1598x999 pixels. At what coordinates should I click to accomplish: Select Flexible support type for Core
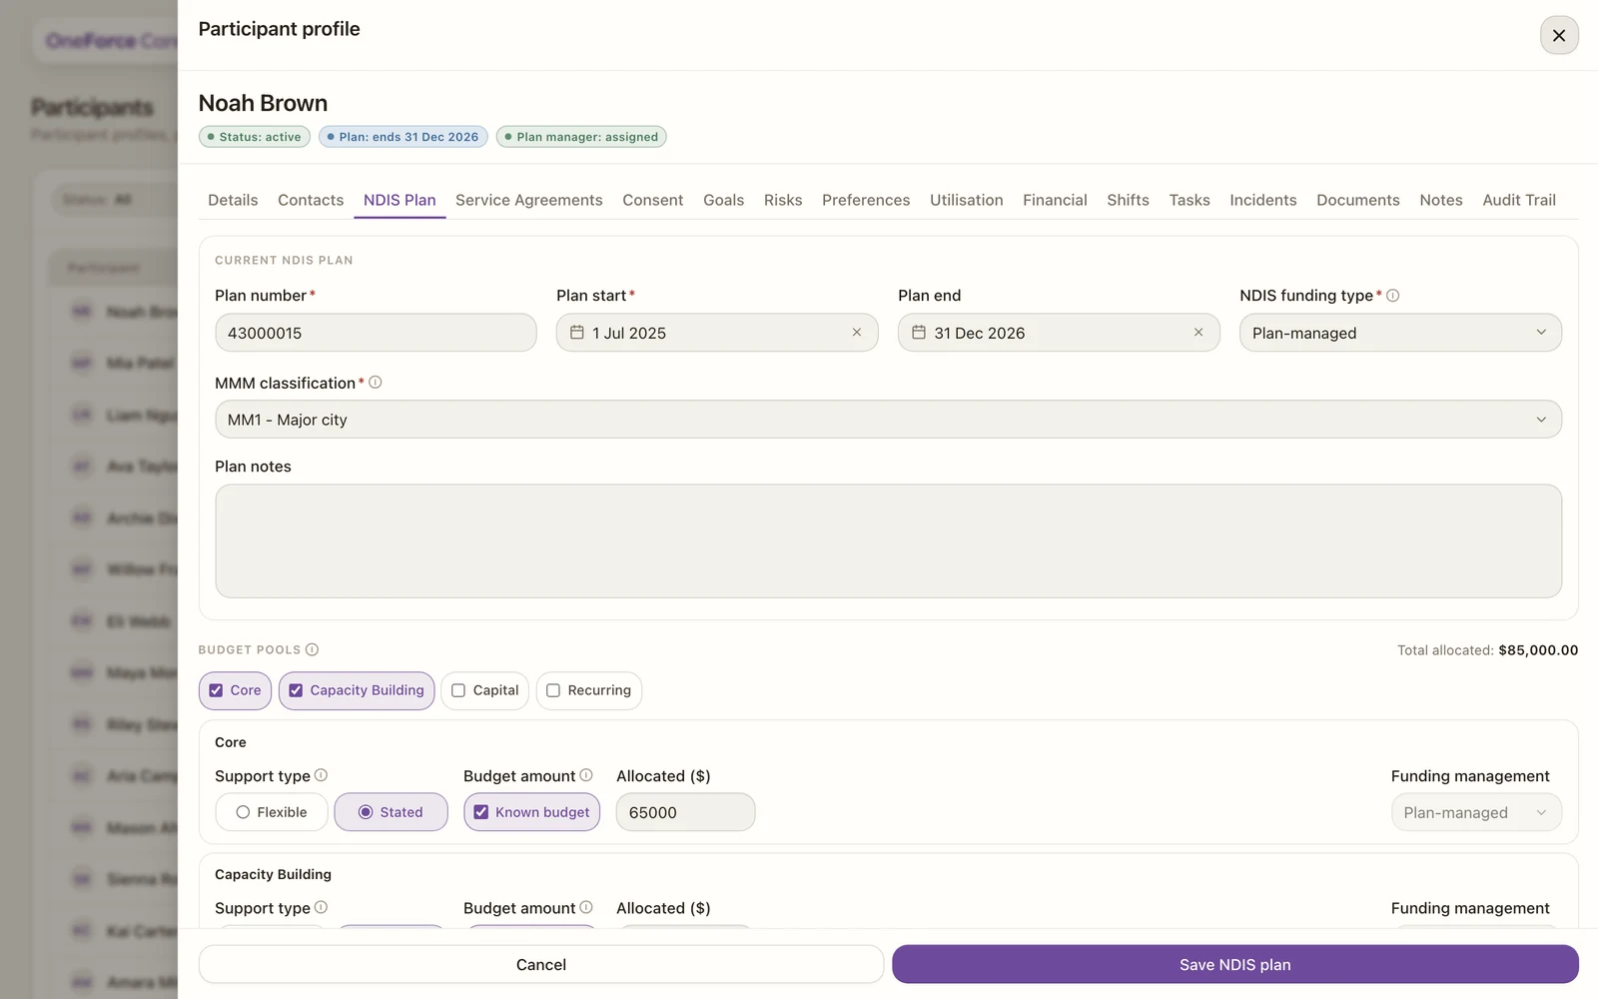pyautogui.click(x=272, y=812)
